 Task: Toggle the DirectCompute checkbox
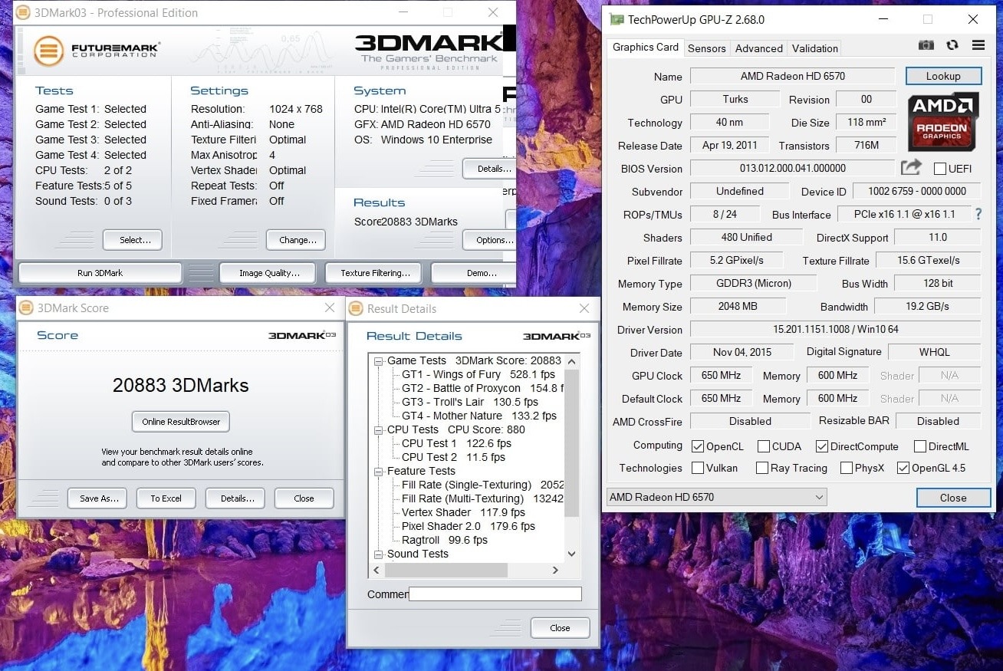pyautogui.click(x=822, y=446)
